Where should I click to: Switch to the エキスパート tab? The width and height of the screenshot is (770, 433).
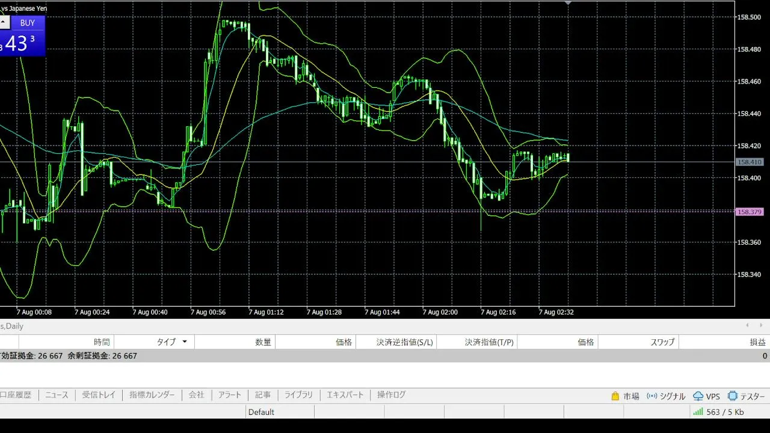pyautogui.click(x=345, y=395)
